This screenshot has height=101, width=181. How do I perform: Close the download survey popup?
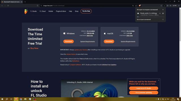tap(159, 80)
